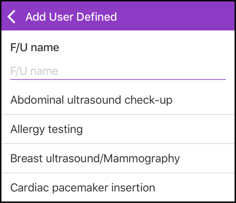Select Abdominal ultrasound check-up

click(92, 100)
